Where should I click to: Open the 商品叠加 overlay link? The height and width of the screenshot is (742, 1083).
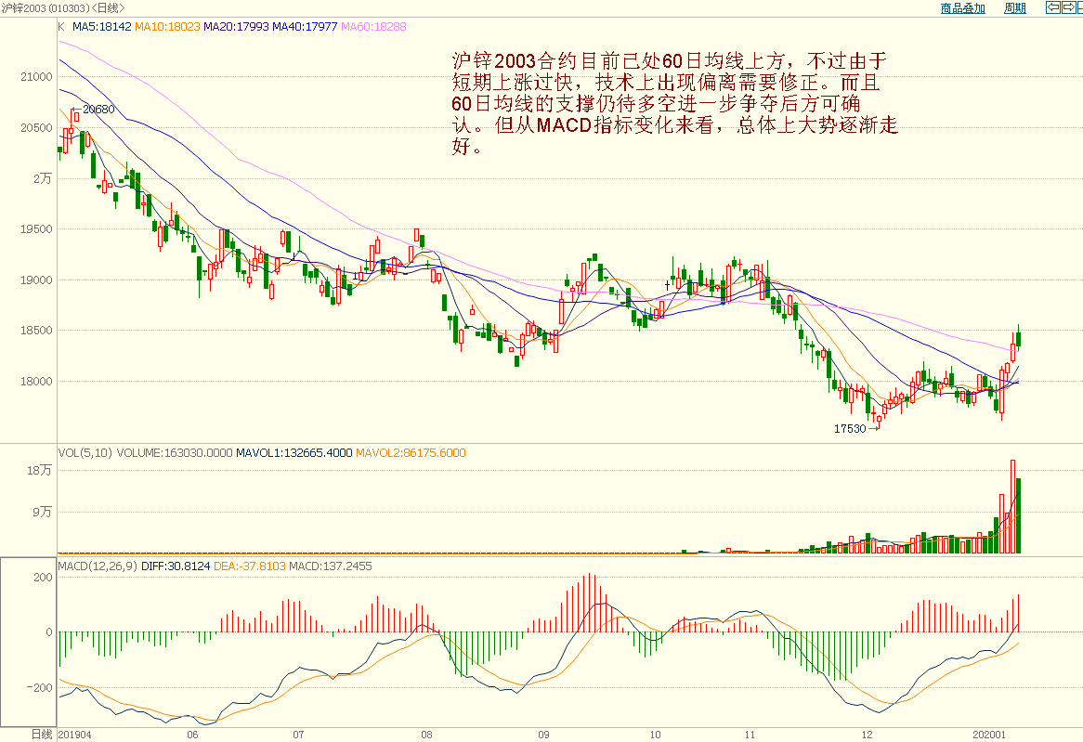(962, 8)
